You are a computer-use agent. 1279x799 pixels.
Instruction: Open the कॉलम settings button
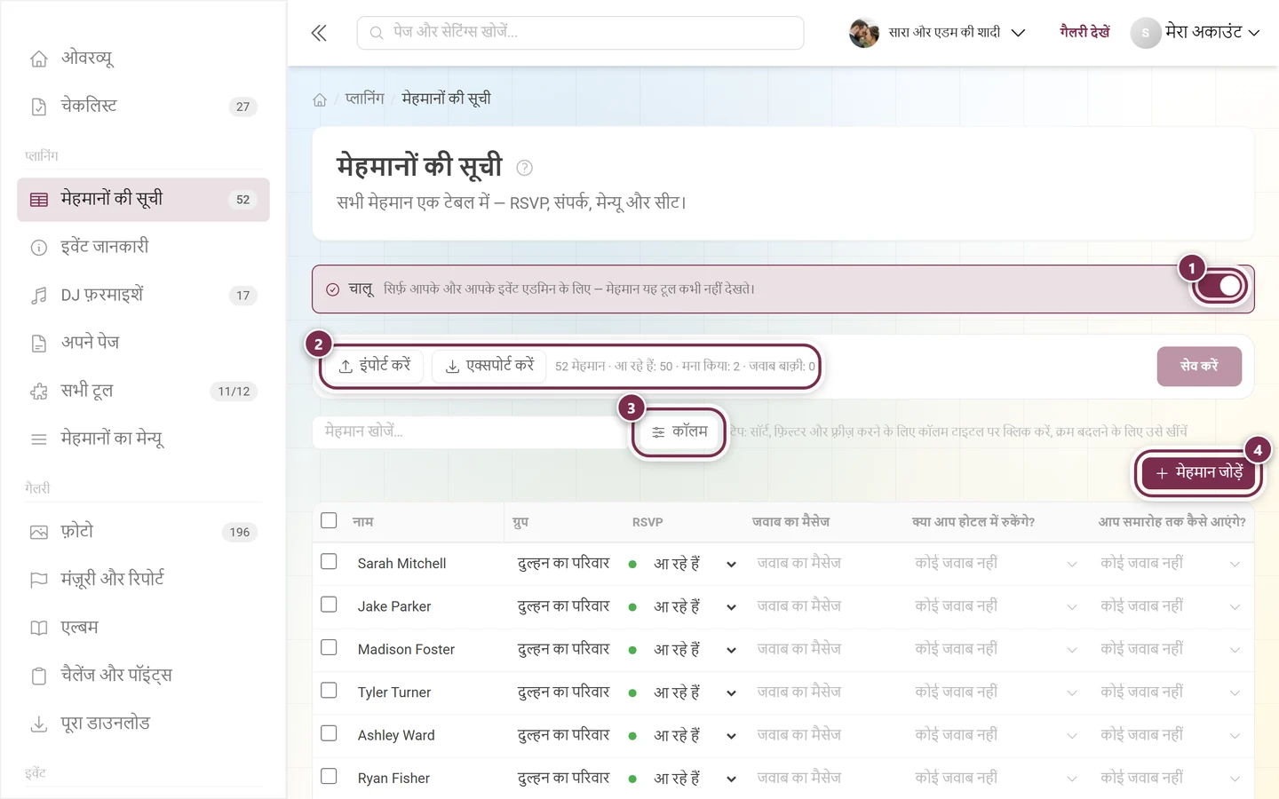tap(679, 431)
